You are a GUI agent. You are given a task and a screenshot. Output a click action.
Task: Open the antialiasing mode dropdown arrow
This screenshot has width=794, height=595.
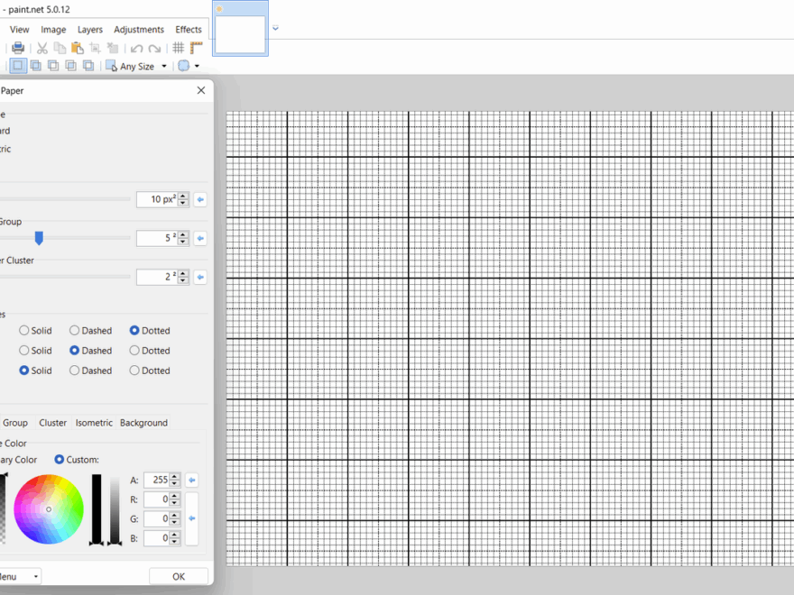coord(196,66)
